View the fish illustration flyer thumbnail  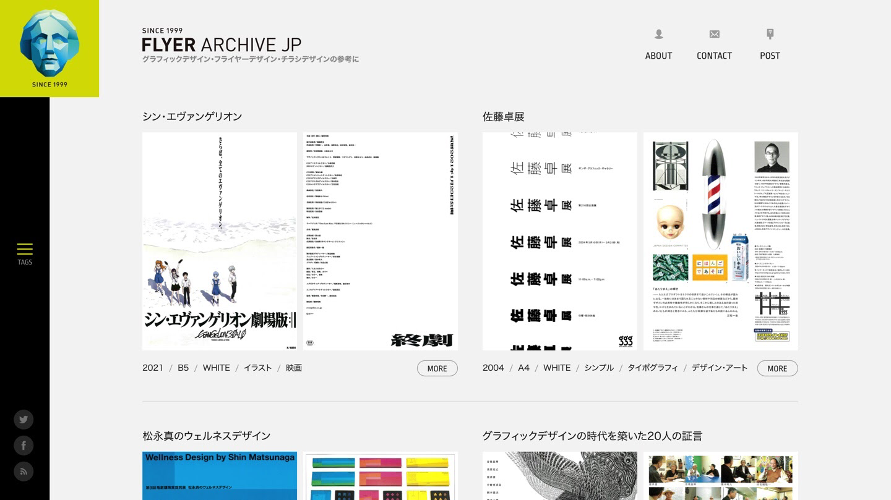(560, 476)
